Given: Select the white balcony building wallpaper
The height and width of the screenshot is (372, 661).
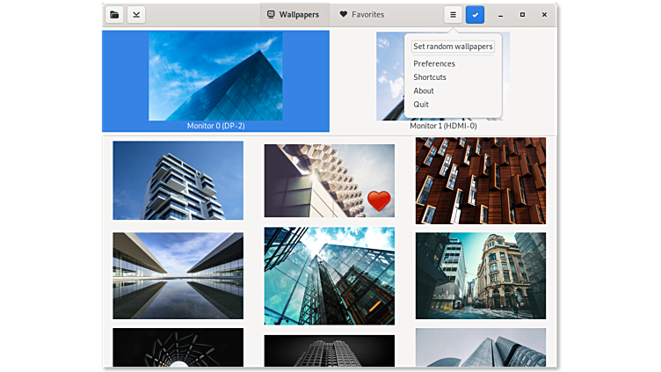Looking at the screenshot, I should click(178, 180).
